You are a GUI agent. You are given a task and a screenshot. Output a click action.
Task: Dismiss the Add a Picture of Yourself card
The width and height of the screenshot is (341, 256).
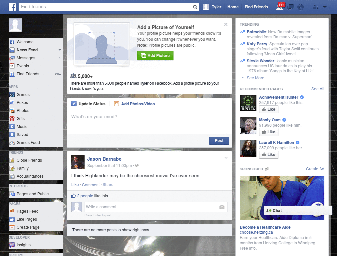(226, 24)
